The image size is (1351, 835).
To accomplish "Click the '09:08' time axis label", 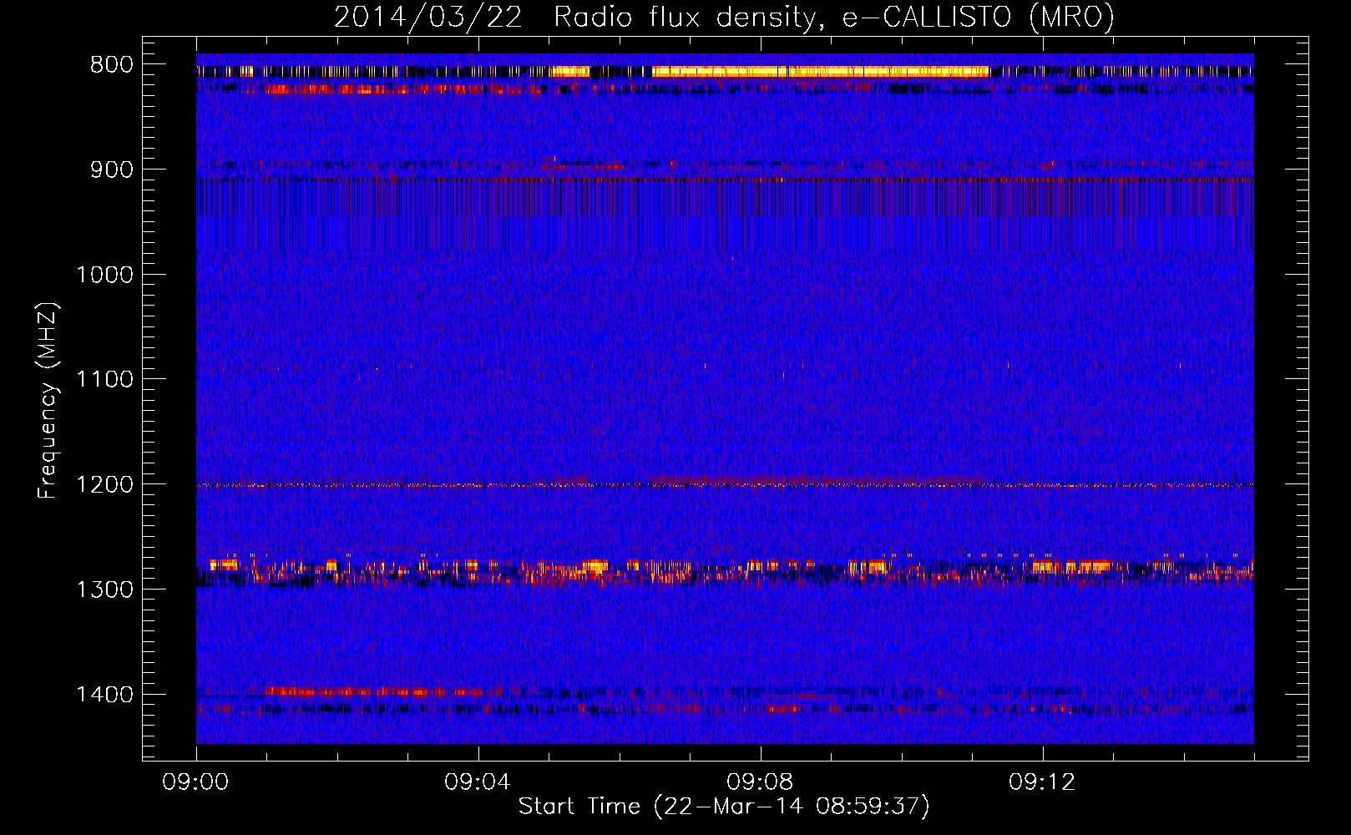I will tap(760, 782).
